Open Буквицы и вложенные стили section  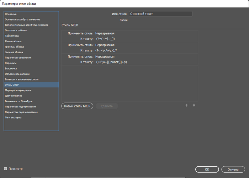(22, 79)
